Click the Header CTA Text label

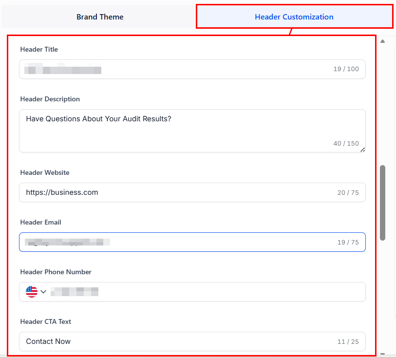point(46,321)
